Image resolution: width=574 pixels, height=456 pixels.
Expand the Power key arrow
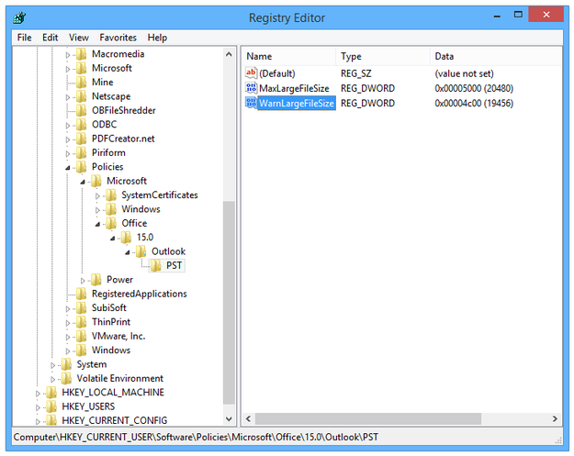[x=83, y=281]
